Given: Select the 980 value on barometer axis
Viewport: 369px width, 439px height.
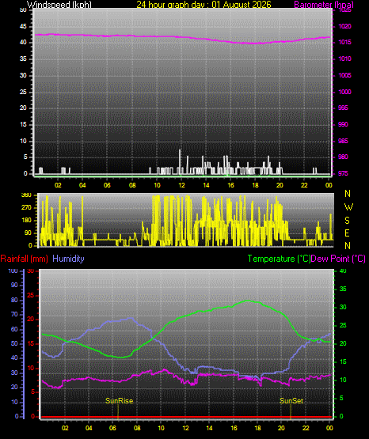Looking at the screenshot, I should coord(343,157).
